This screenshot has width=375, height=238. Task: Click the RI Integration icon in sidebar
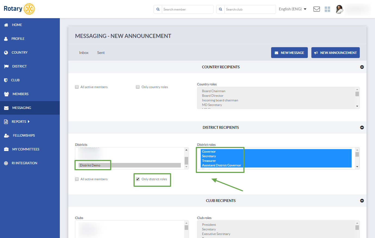6,163
